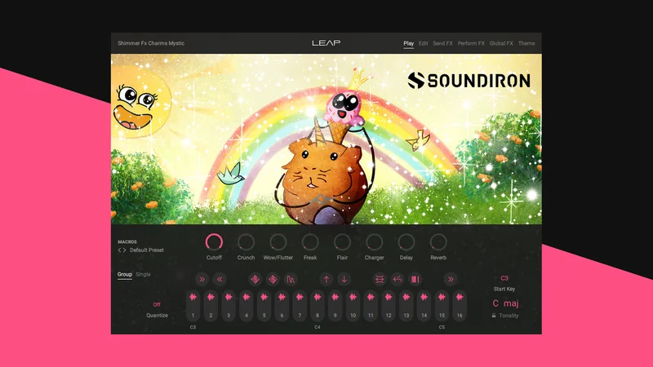653x367 pixels.
Task: Switch to Single mode
Action: [x=143, y=274]
